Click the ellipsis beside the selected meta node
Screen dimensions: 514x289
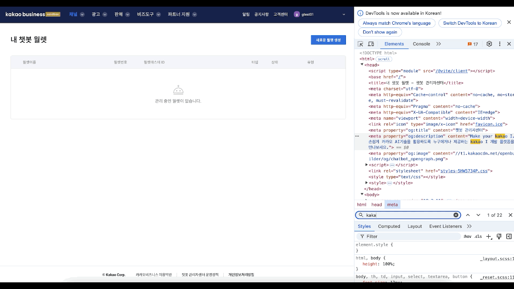(357, 136)
